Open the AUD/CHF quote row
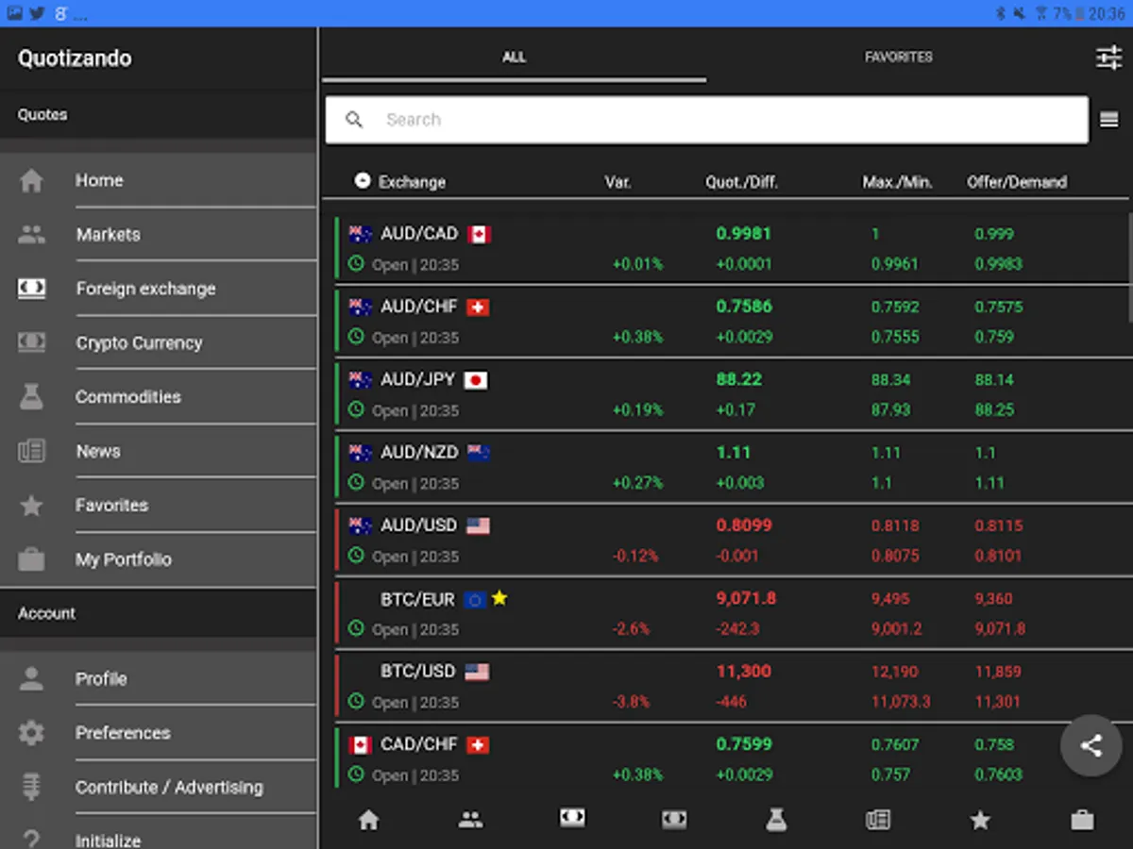The height and width of the screenshot is (849, 1133). 732,322
